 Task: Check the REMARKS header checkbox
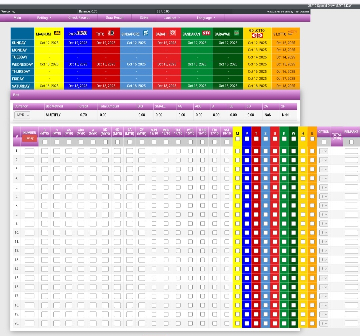(351, 142)
